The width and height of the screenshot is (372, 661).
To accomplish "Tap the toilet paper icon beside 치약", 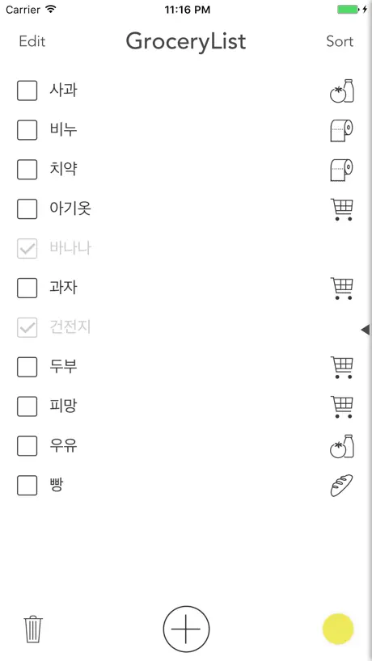I will (x=341, y=170).
